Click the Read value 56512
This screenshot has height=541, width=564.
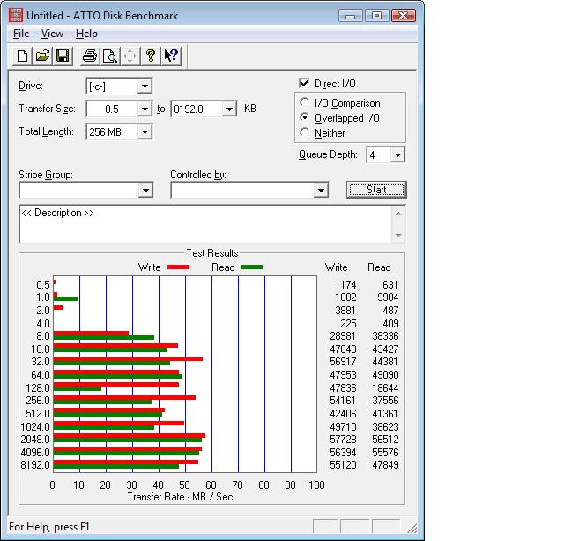(x=385, y=440)
